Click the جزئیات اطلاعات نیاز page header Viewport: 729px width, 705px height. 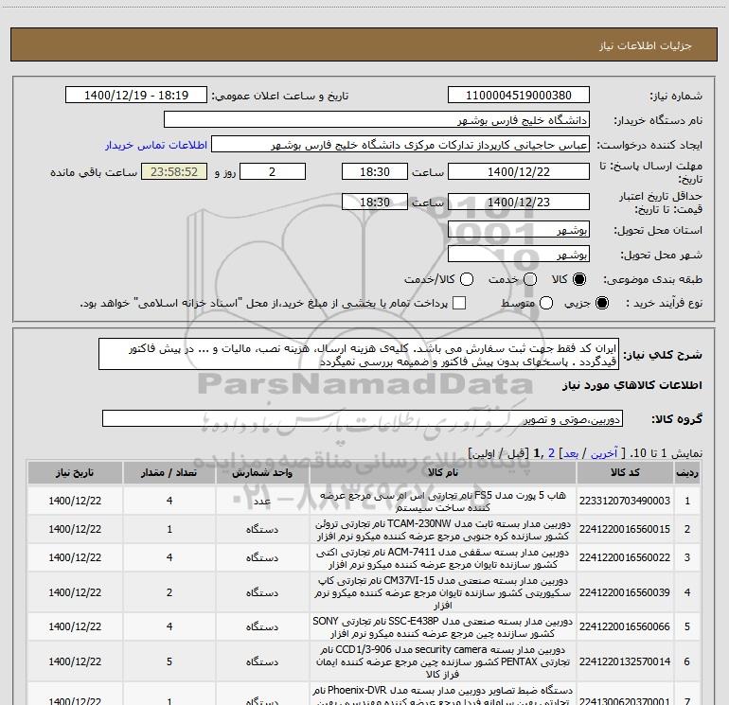(646, 45)
